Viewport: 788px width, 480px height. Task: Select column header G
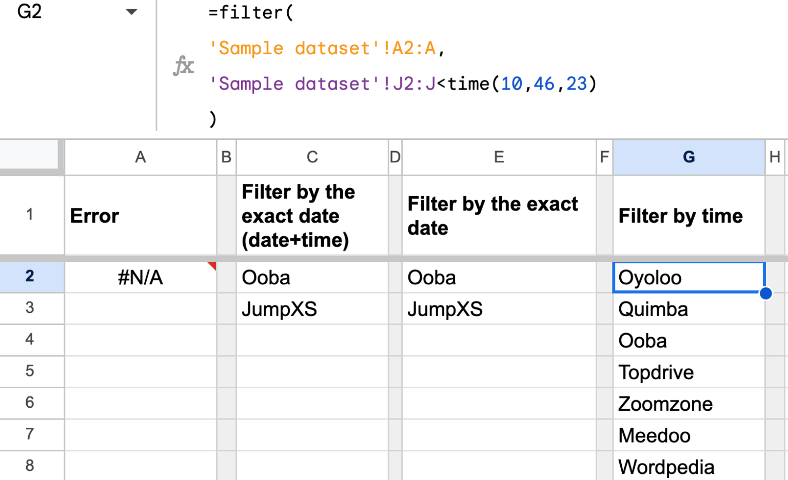(688, 157)
